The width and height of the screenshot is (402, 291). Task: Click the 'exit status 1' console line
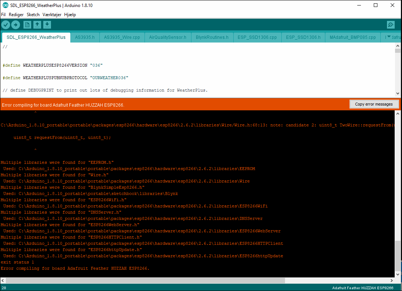[17, 262]
